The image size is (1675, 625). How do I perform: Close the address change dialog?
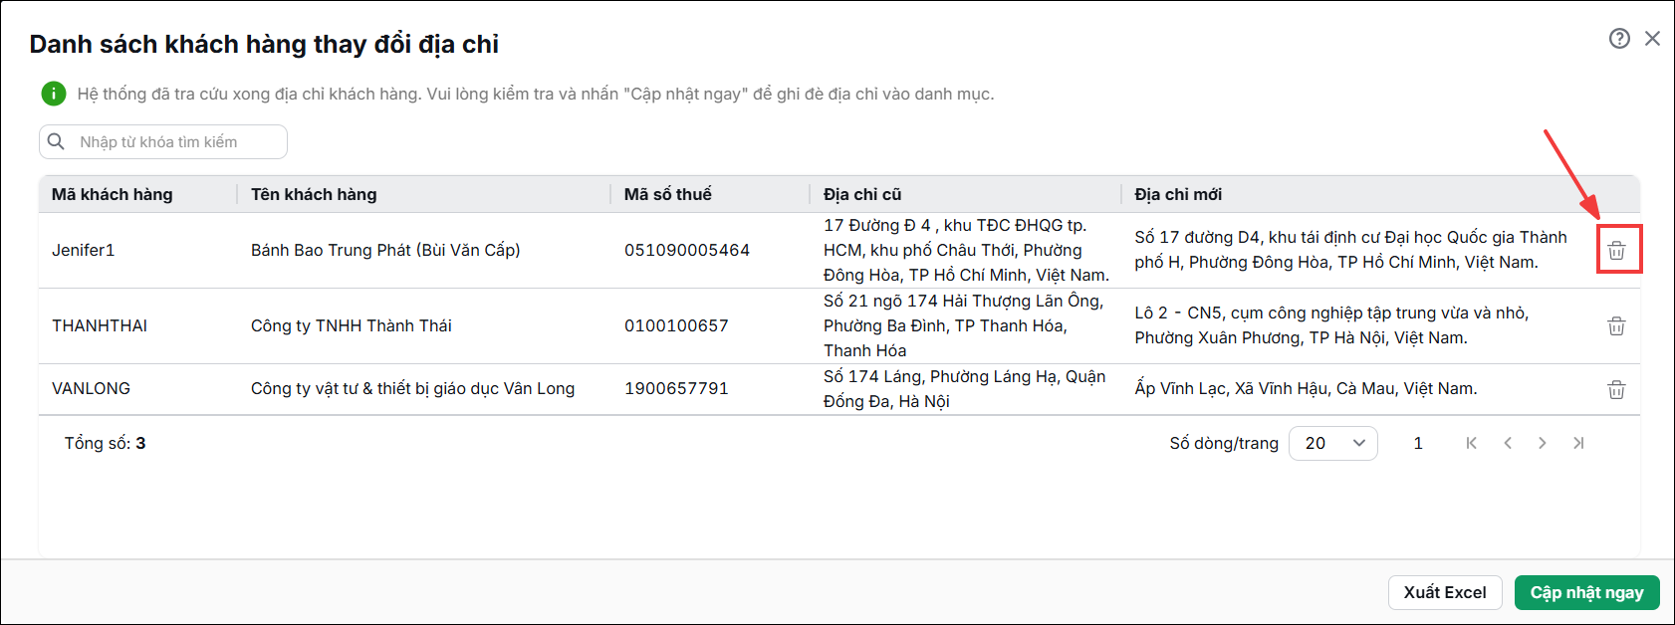(x=1652, y=38)
